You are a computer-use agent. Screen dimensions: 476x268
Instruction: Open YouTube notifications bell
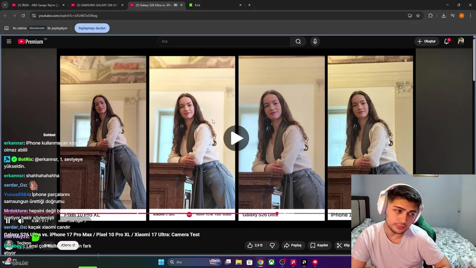click(x=447, y=41)
